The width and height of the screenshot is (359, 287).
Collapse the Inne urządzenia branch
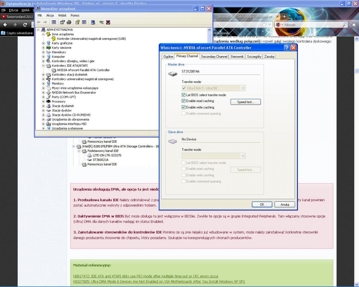coord(43,34)
